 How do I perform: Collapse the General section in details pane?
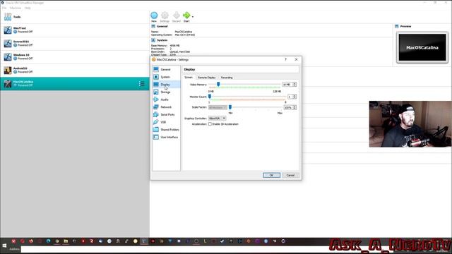click(153, 26)
